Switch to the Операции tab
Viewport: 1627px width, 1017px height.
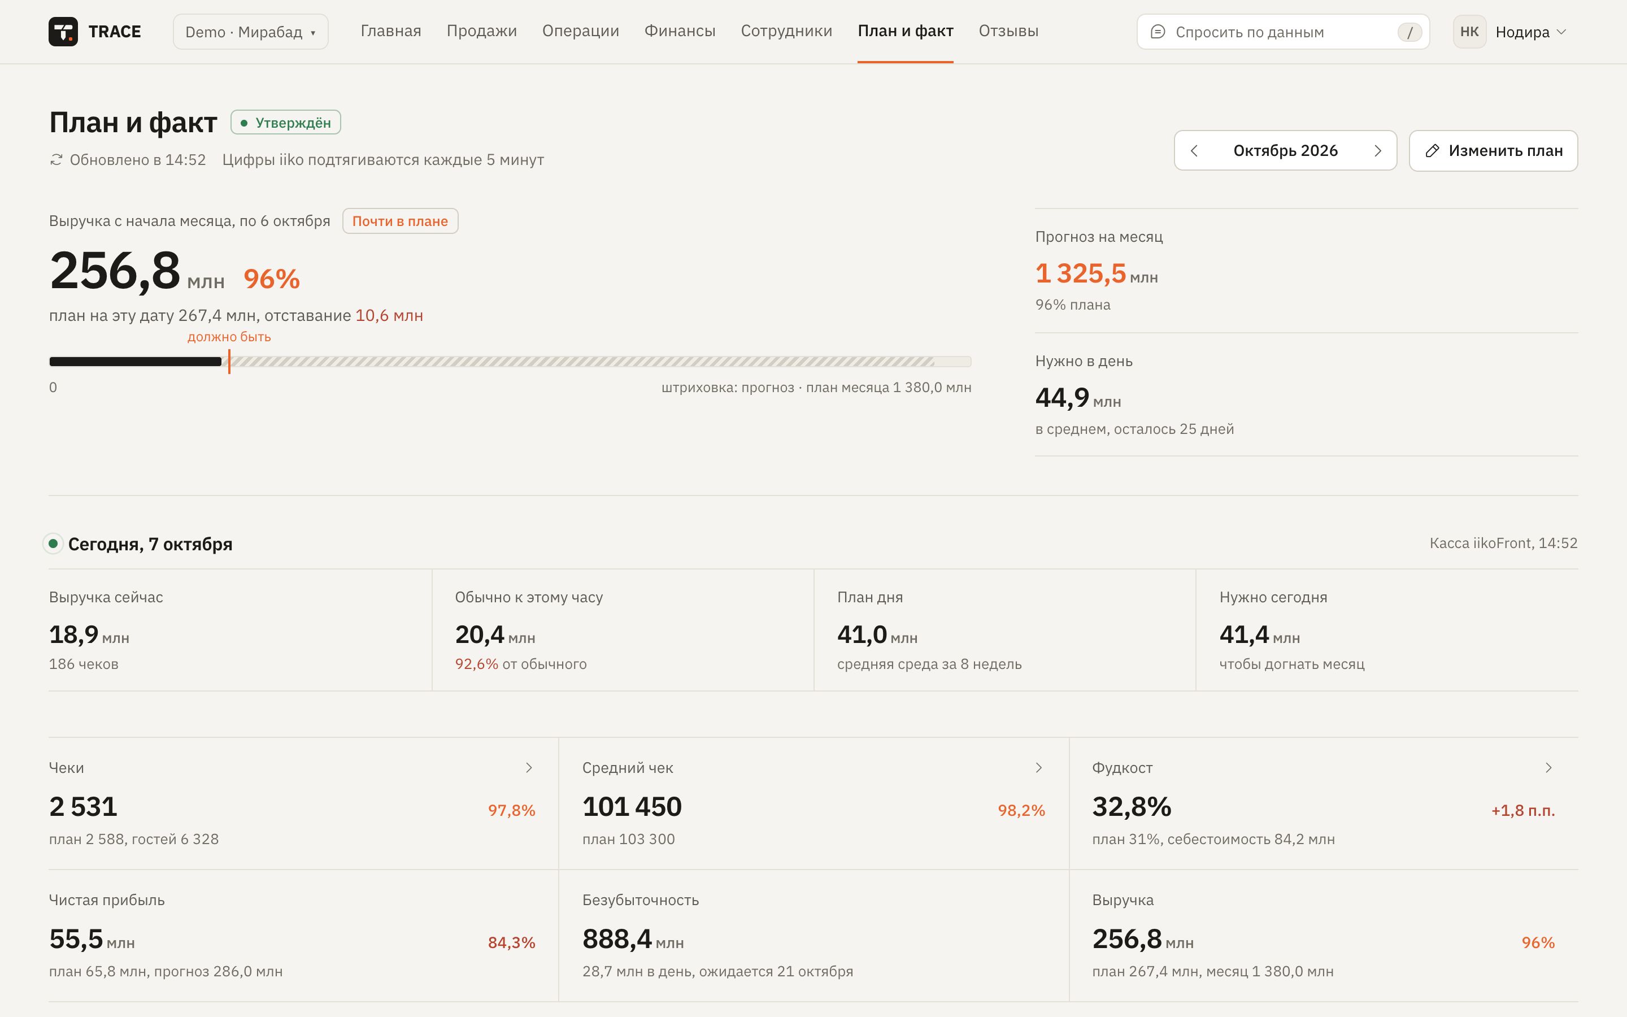(x=580, y=31)
